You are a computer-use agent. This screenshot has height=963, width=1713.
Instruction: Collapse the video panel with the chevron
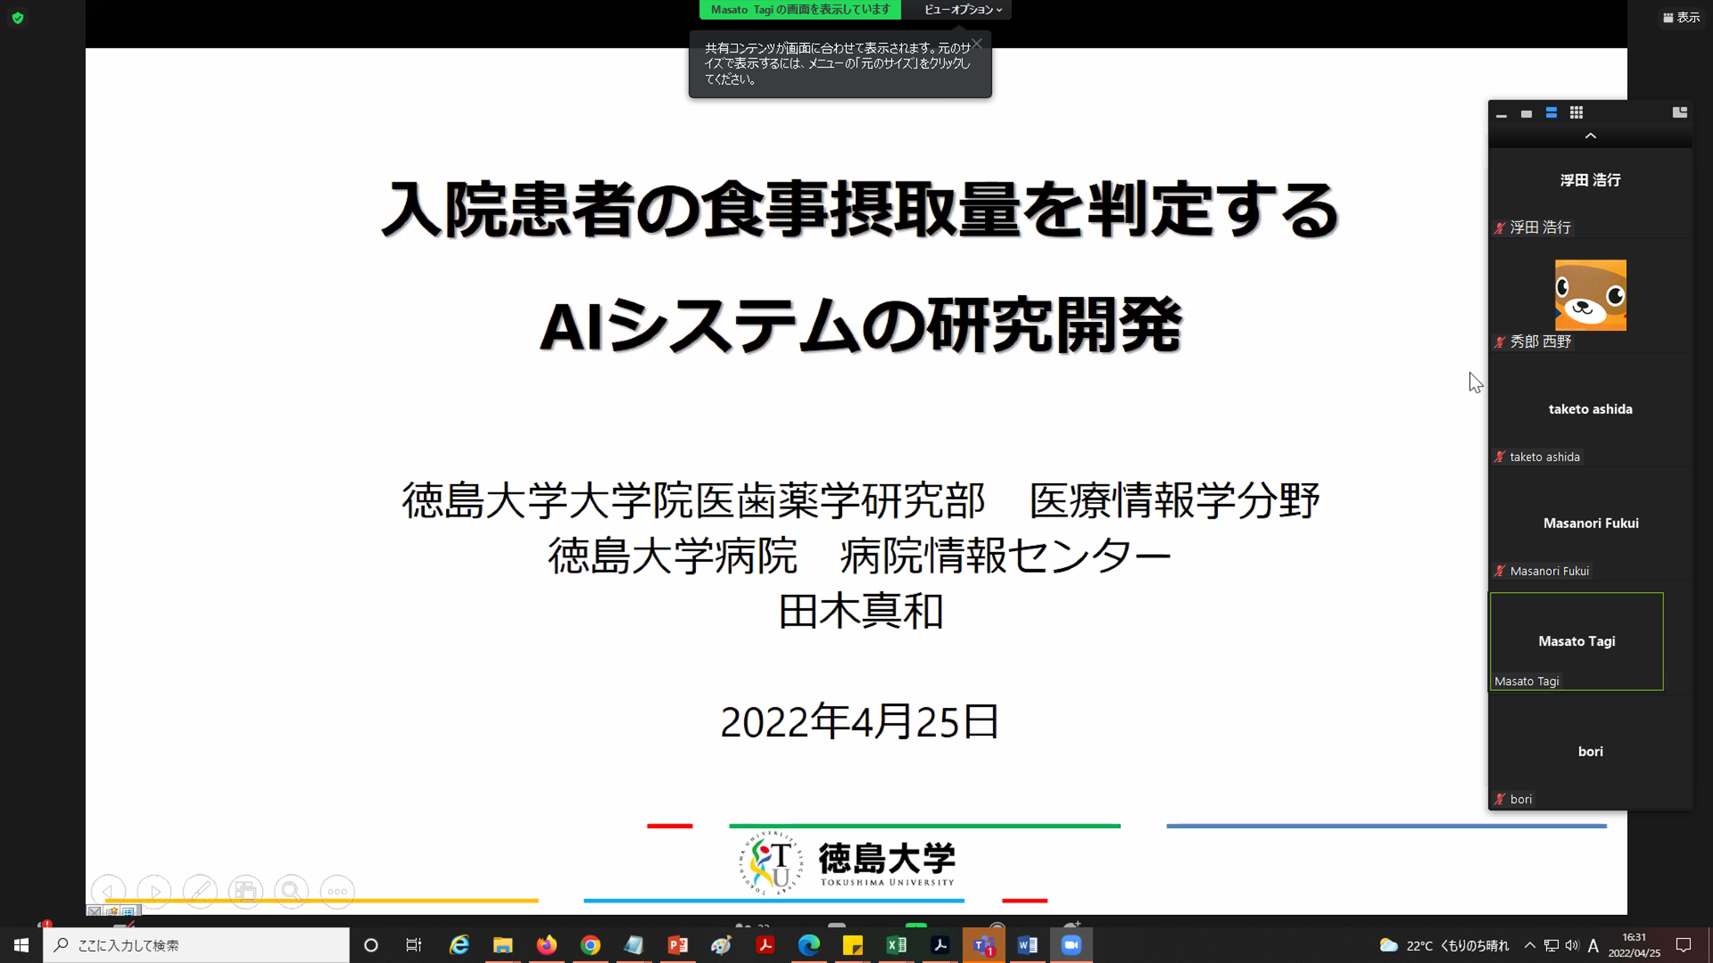(x=1591, y=136)
